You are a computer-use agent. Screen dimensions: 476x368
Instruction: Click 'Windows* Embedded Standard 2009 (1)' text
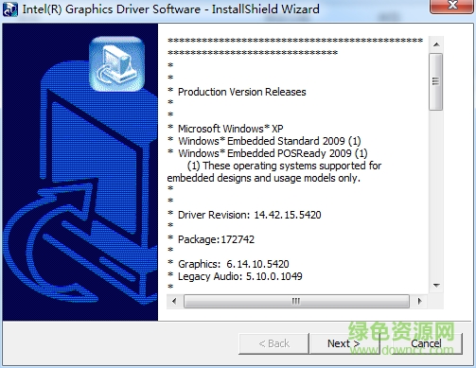coord(270,141)
